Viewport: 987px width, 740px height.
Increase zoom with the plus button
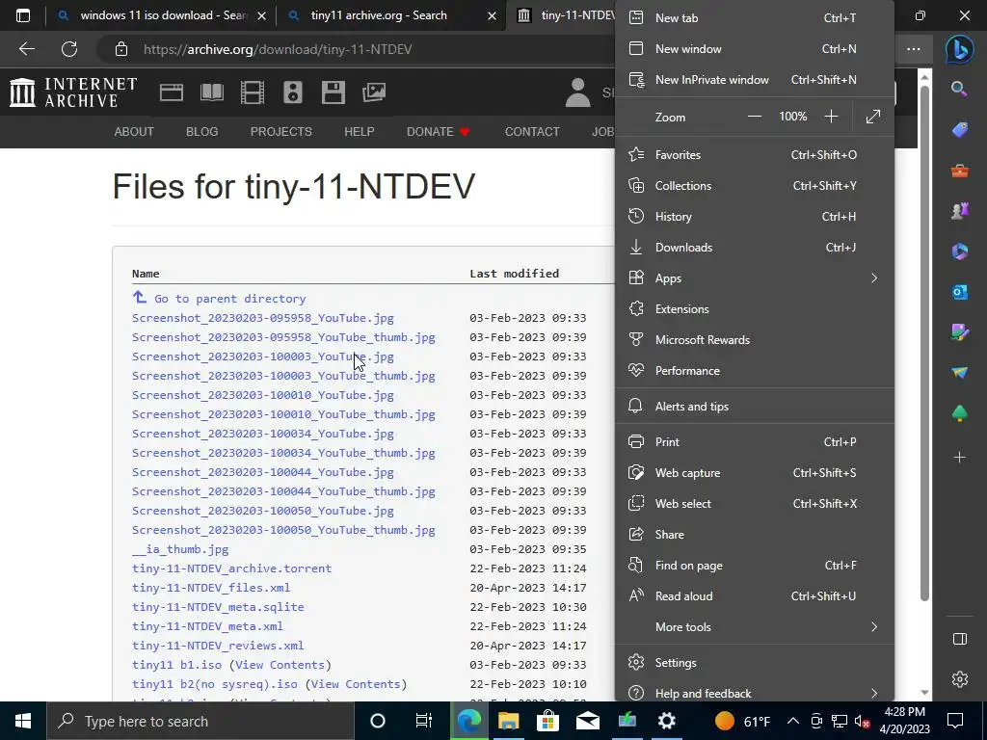[831, 117]
